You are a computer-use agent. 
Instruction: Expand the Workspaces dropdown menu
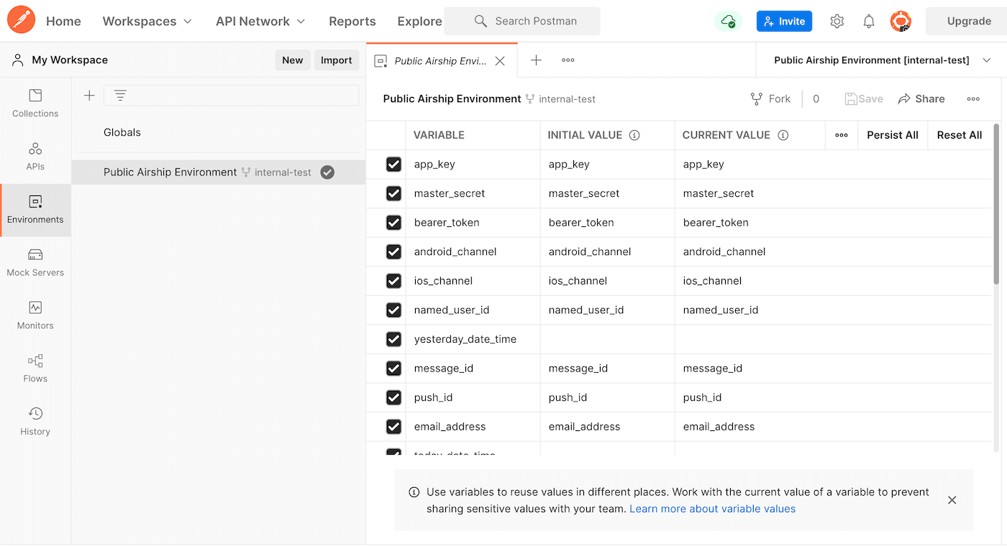tap(147, 22)
